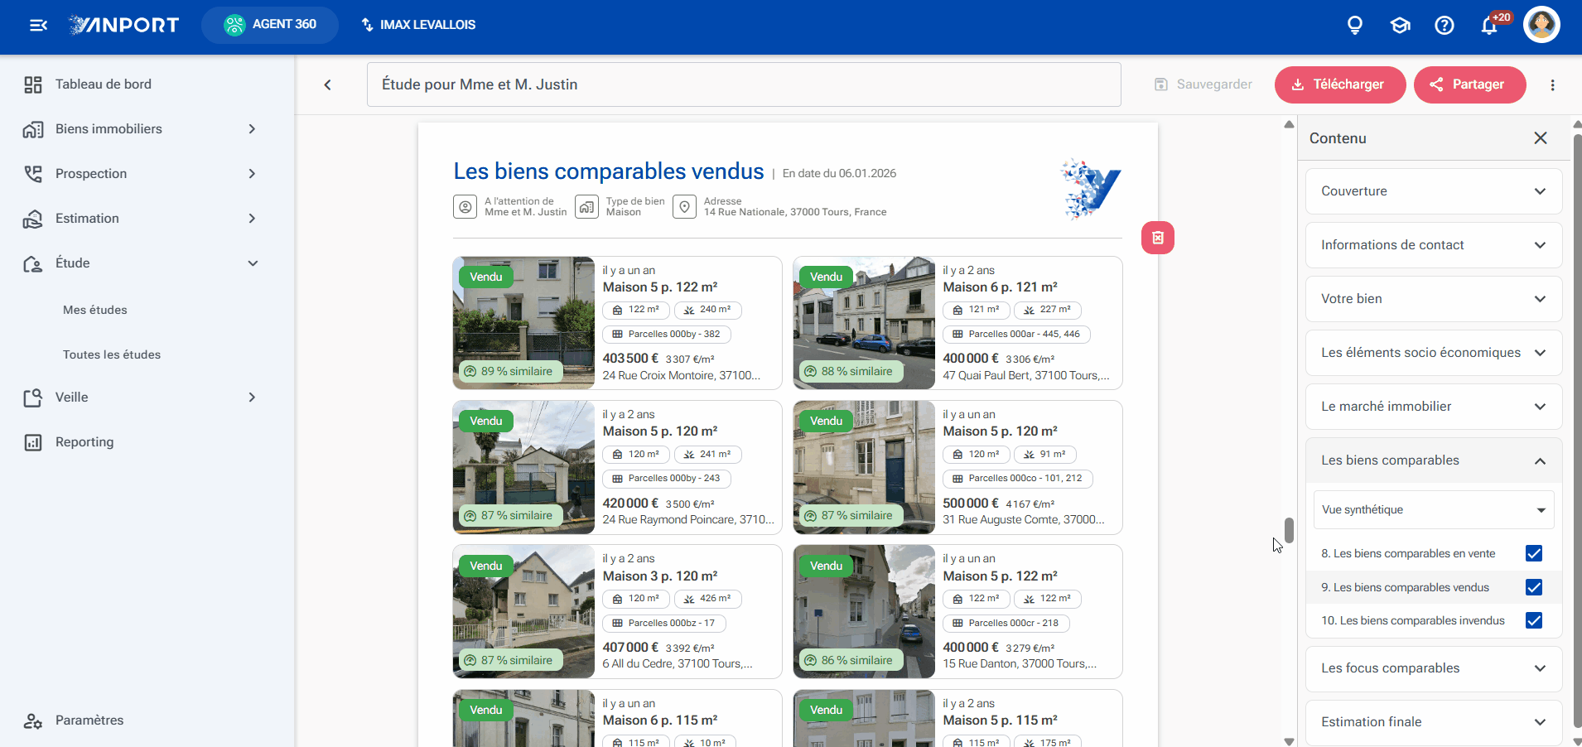Open the three-dot more options menu
The image size is (1582, 747).
[1552, 84]
